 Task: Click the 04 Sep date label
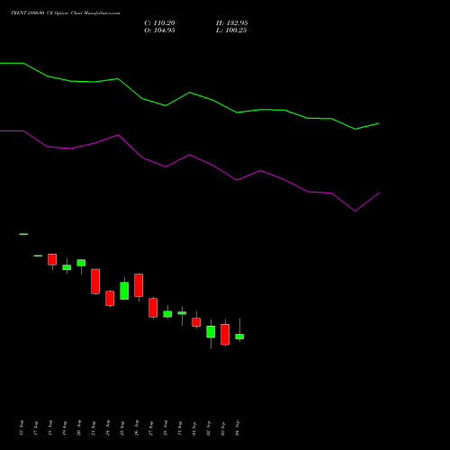click(237, 427)
